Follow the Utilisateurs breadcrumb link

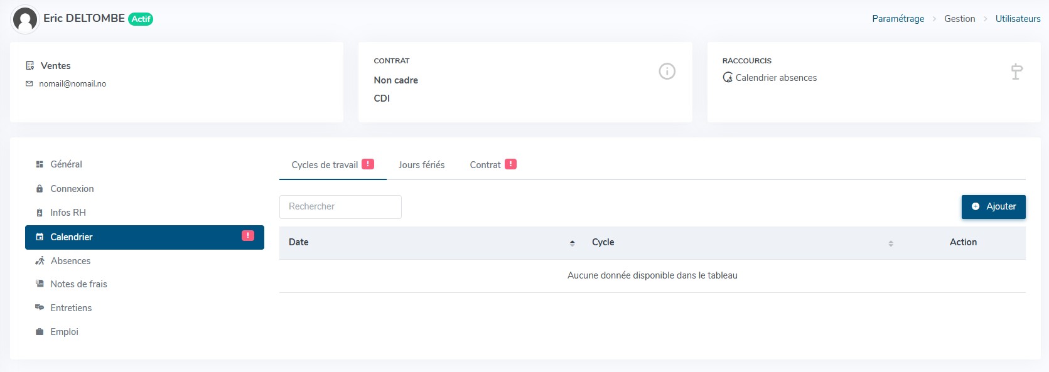(x=1018, y=19)
